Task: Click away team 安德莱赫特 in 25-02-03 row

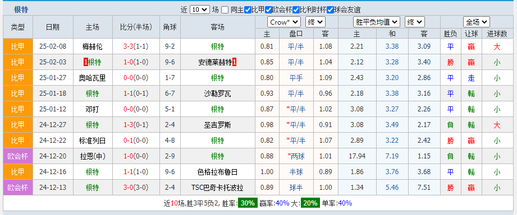Action: point(214,62)
